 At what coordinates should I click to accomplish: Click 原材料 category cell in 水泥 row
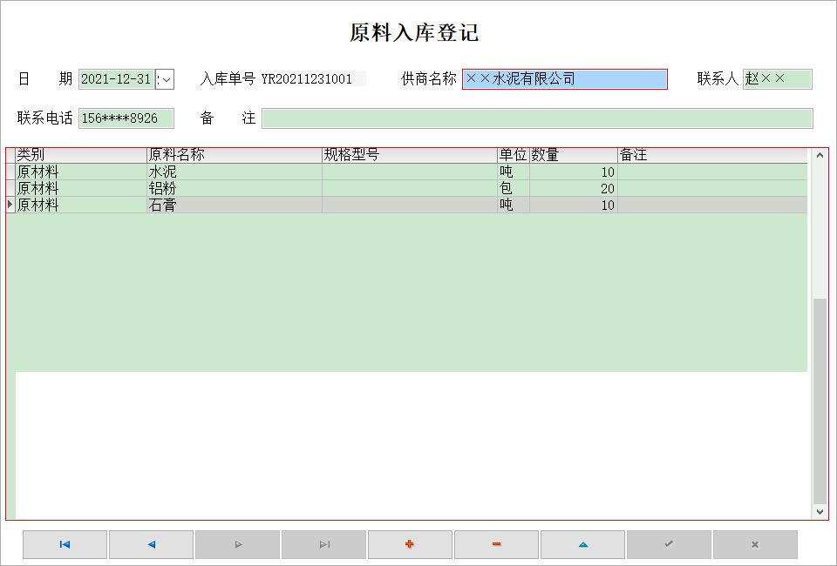81,172
